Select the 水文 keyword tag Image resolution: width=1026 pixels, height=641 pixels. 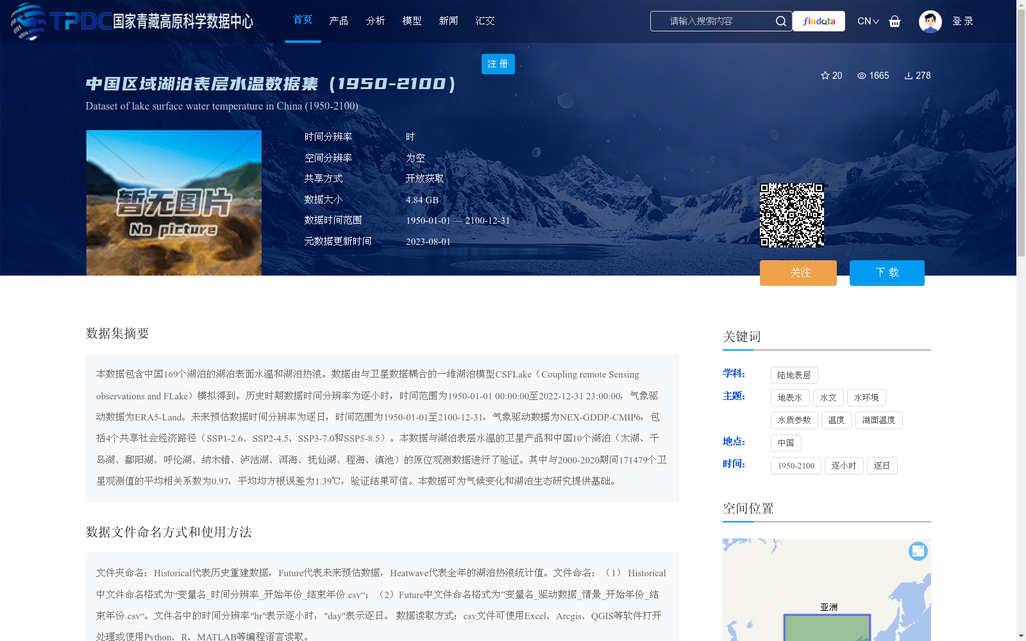point(828,398)
